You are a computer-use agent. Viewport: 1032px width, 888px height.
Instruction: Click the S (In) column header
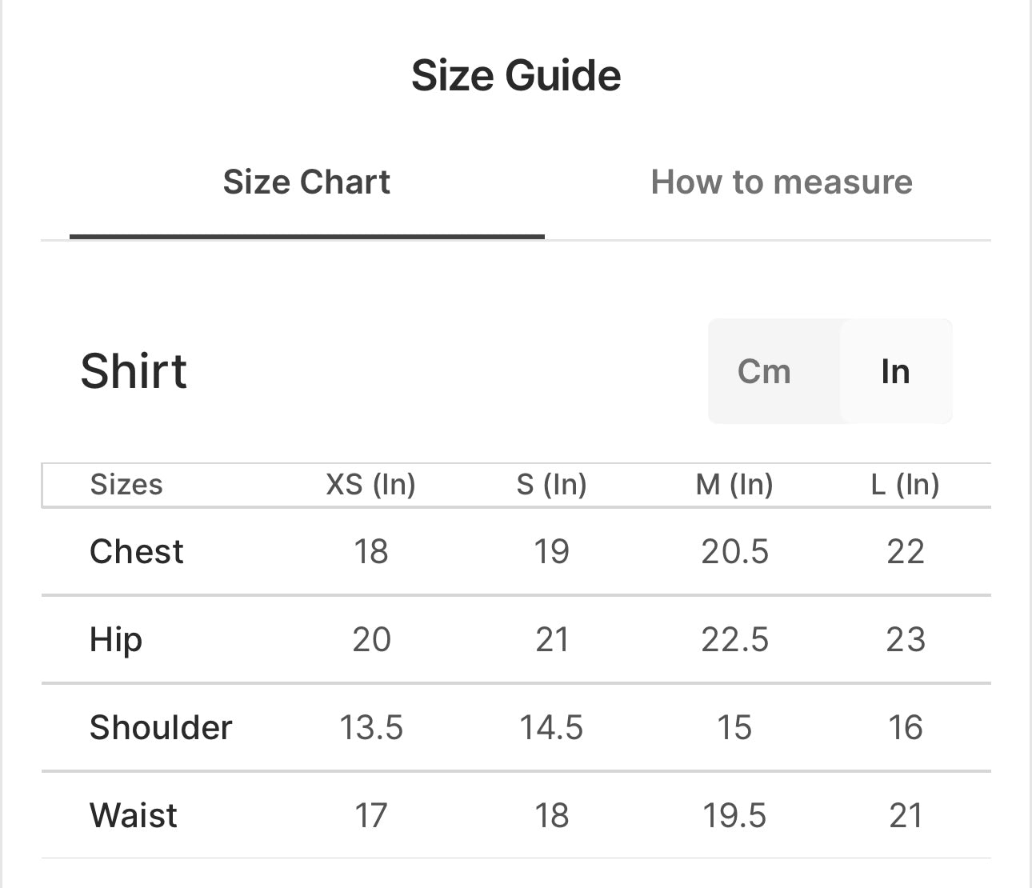pos(551,485)
